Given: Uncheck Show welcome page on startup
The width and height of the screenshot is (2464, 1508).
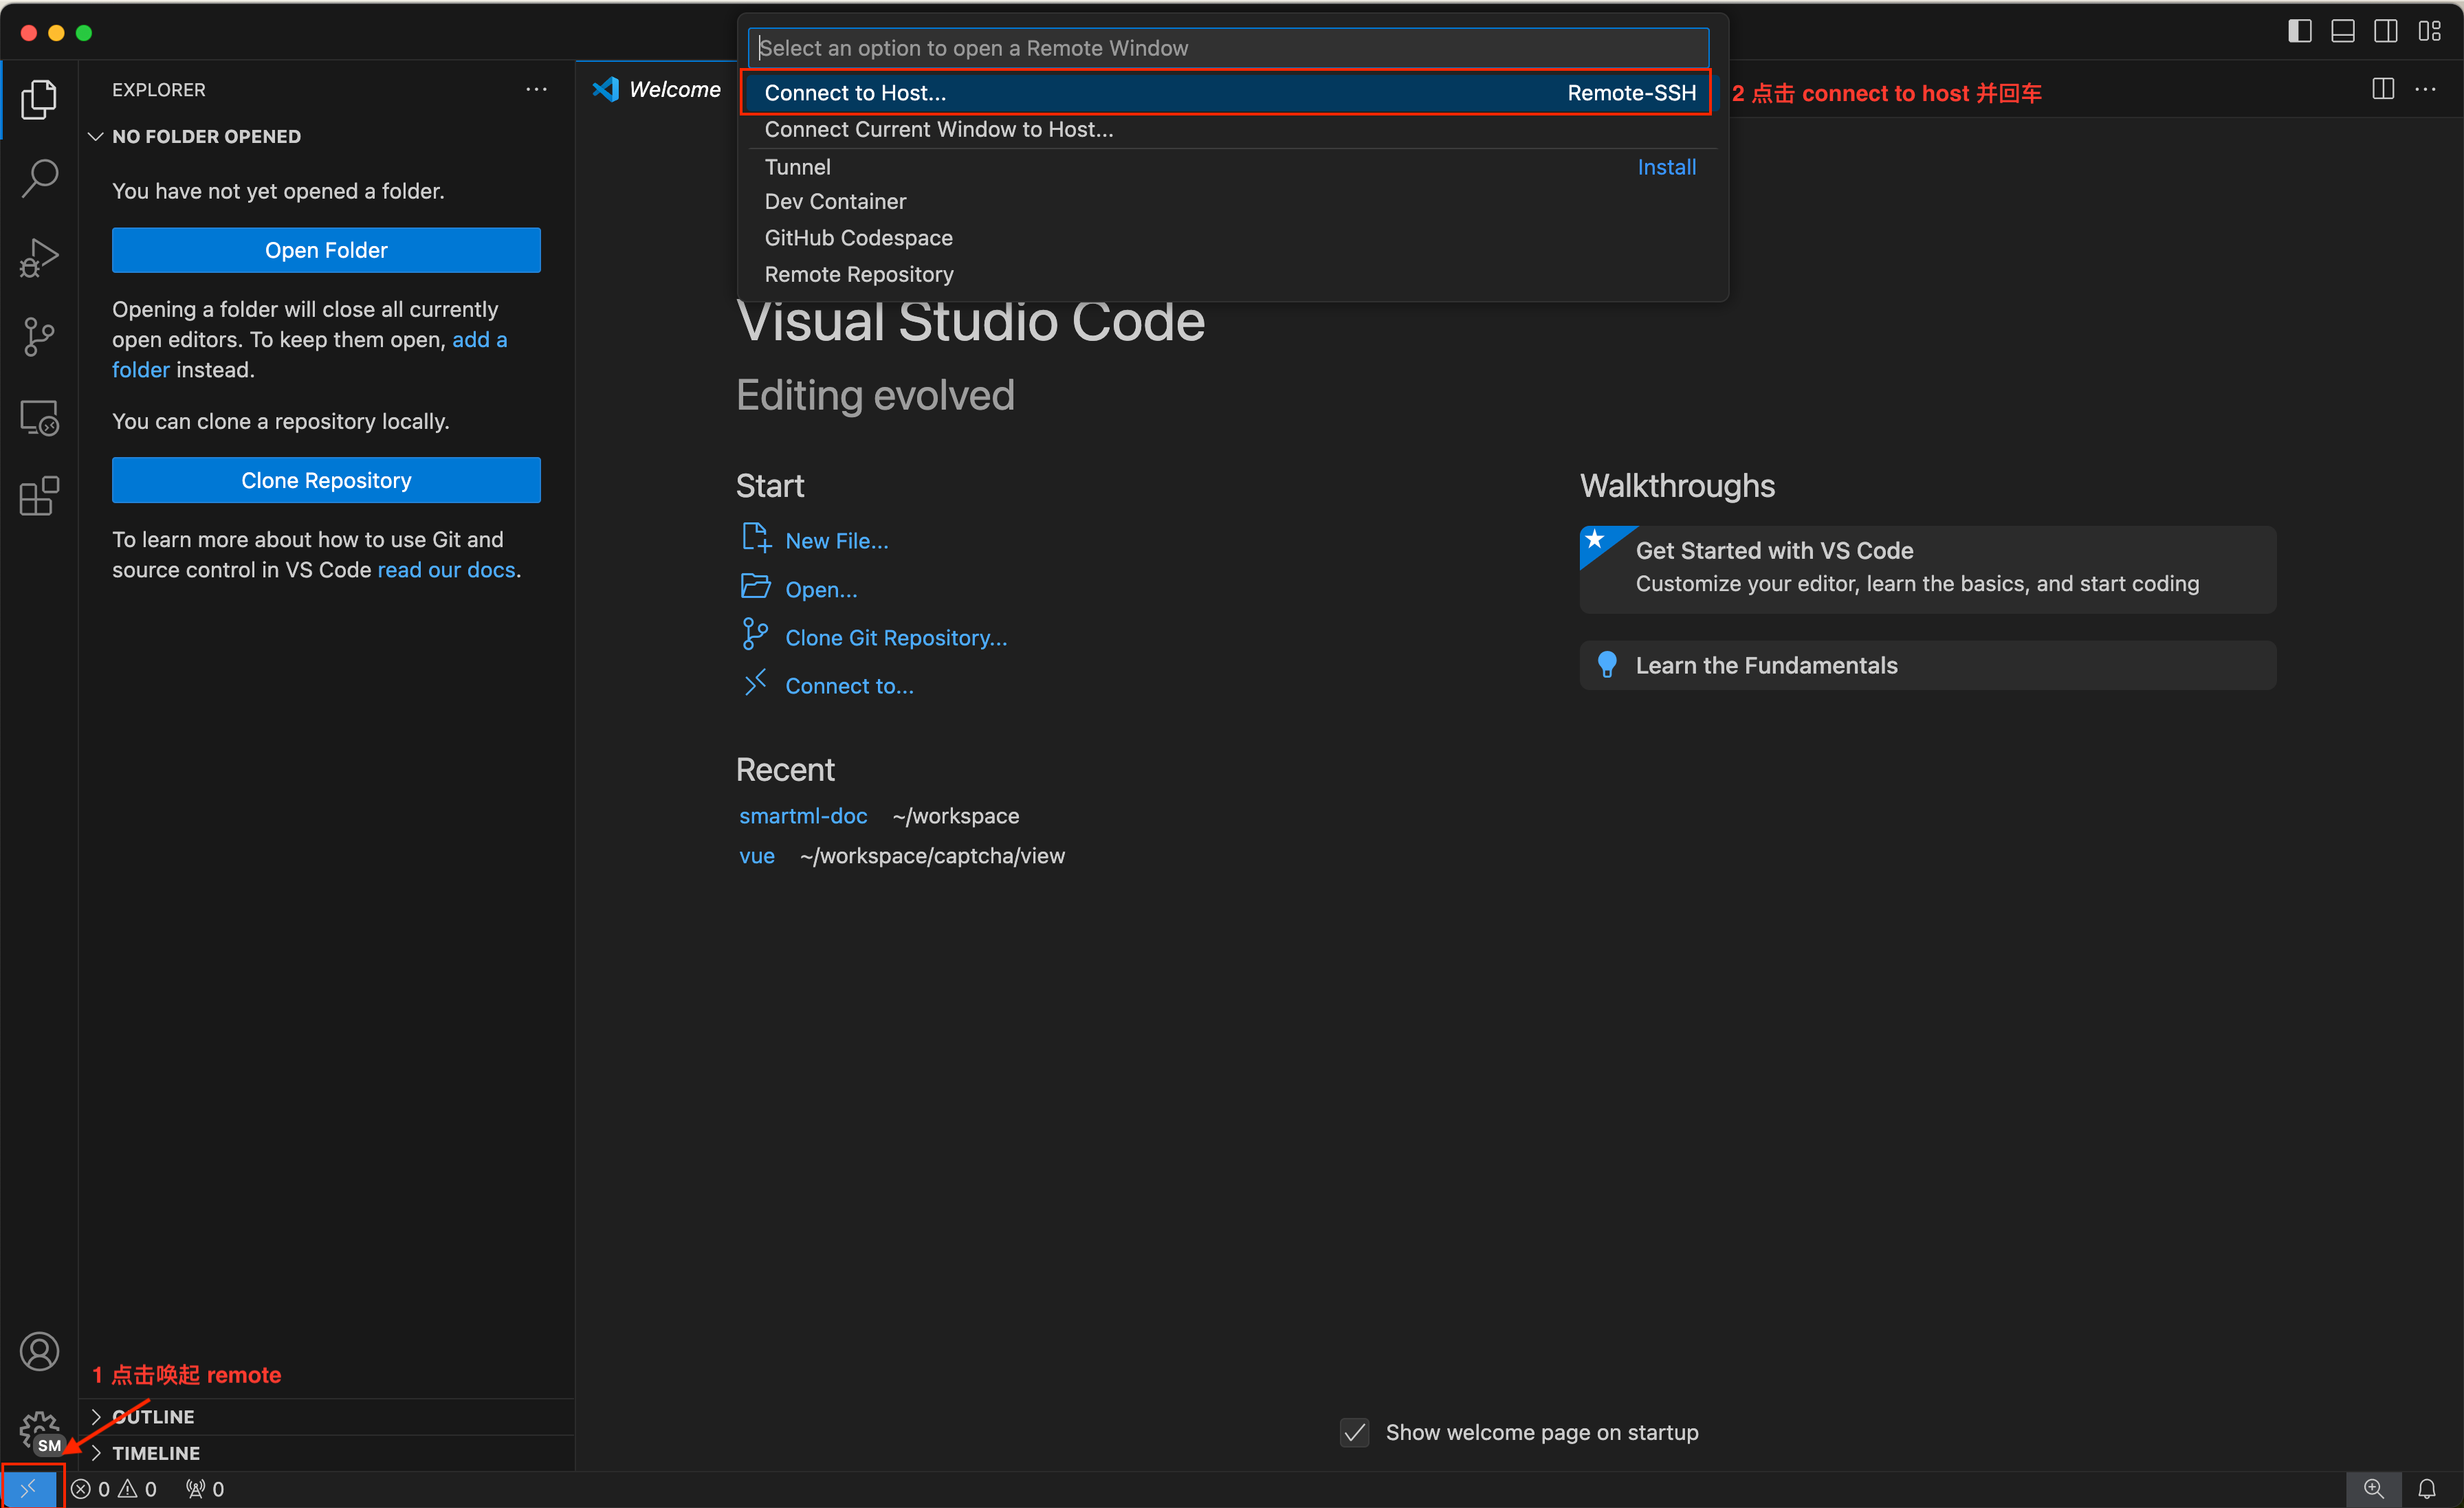Looking at the screenshot, I should [1354, 1432].
